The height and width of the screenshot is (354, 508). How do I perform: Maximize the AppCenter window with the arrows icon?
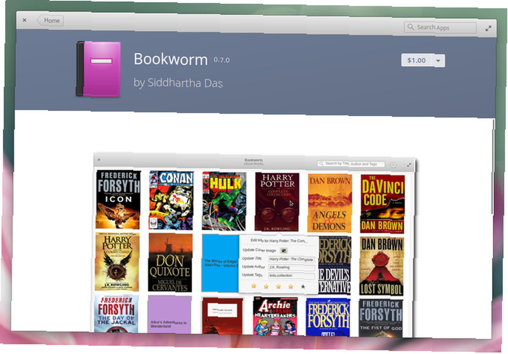pos(488,29)
